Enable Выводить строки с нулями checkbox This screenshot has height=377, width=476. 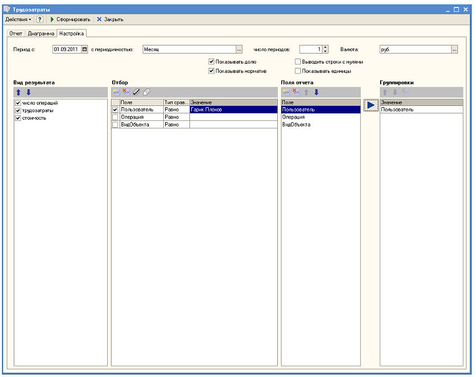pyautogui.click(x=298, y=62)
